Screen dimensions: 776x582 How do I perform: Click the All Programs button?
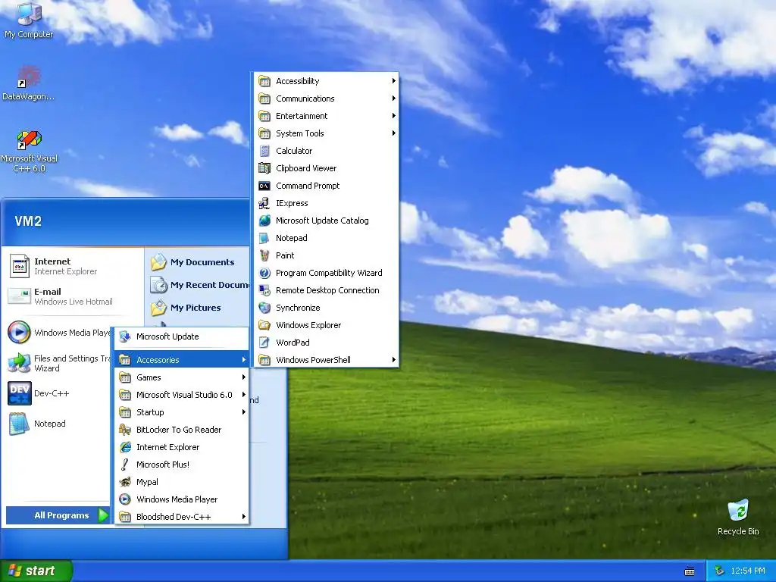coord(58,515)
